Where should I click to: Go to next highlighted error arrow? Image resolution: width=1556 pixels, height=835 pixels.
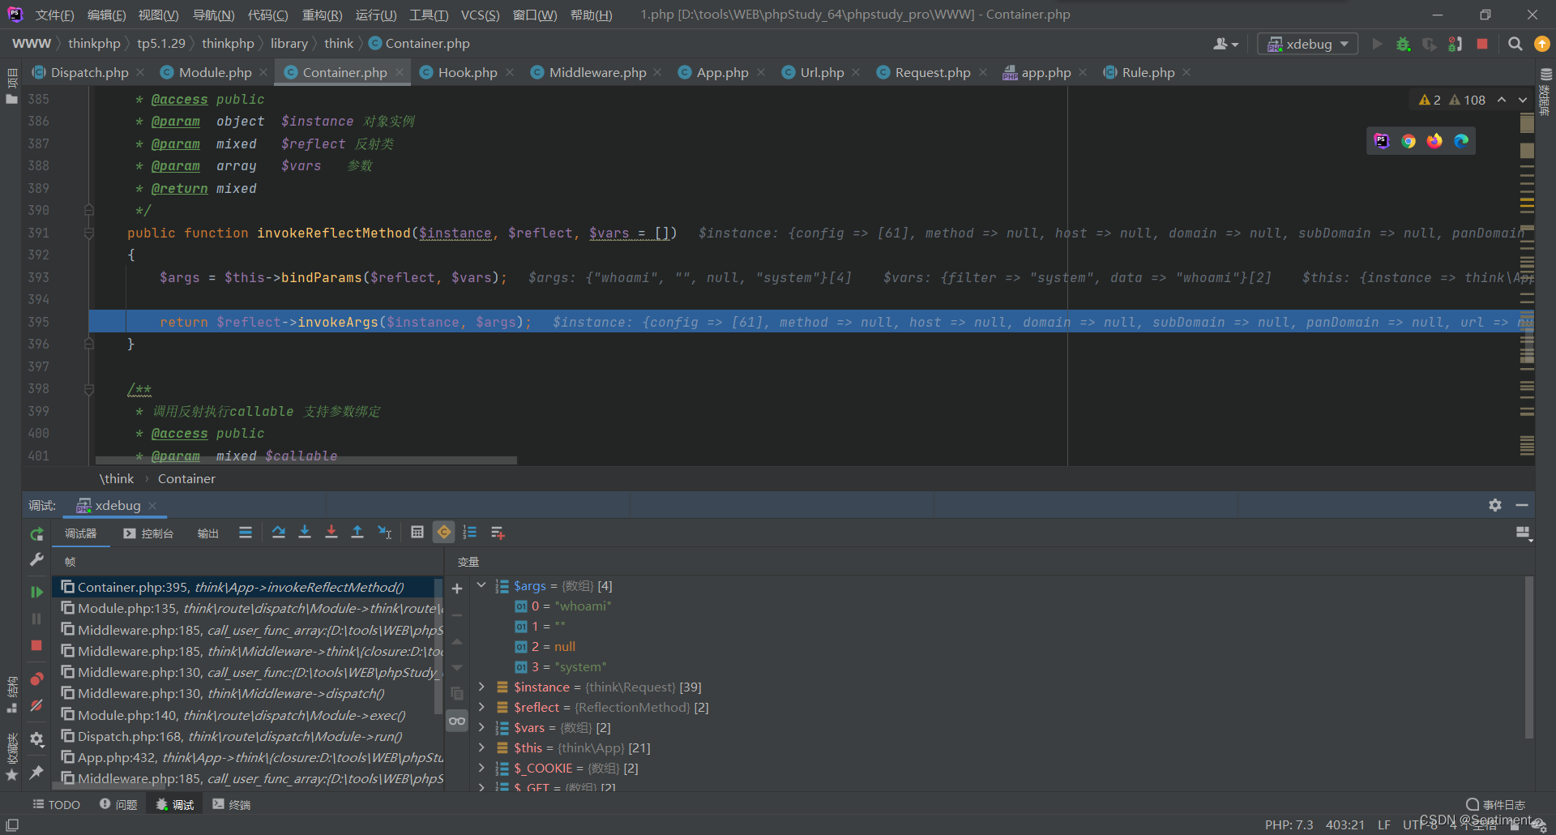pyautogui.click(x=1523, y=100)
